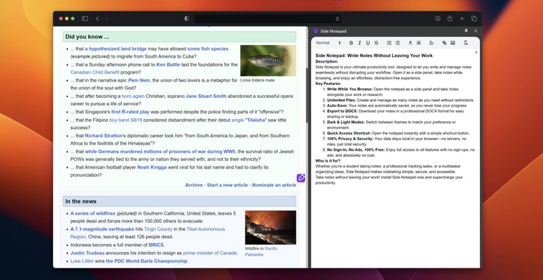Toggle the Safari sidebar

pyautogui.click(x=85, y=18)
